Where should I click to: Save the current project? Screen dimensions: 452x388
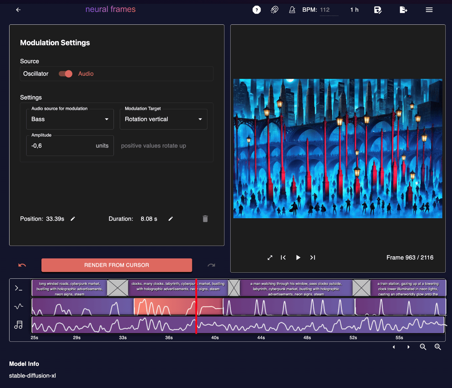(378, 10)
